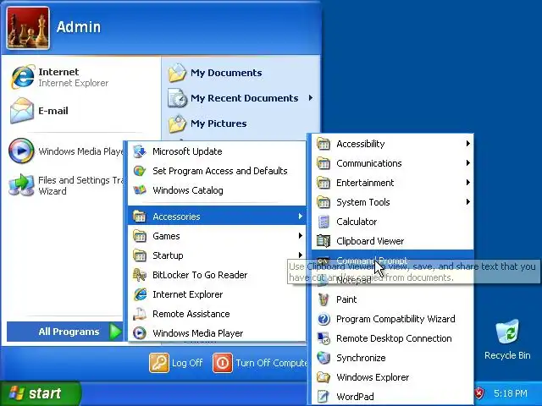Click the Turn Off Computer label
The image size is (542, 406).
271,363
